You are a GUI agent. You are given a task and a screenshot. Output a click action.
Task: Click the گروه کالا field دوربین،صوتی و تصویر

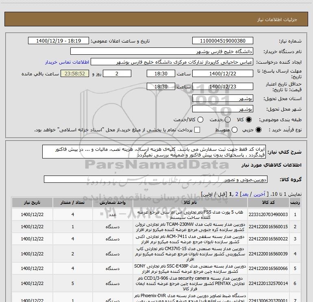pos(156,179)
